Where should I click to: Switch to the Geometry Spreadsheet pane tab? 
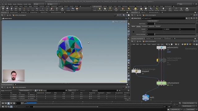(56, 12)
